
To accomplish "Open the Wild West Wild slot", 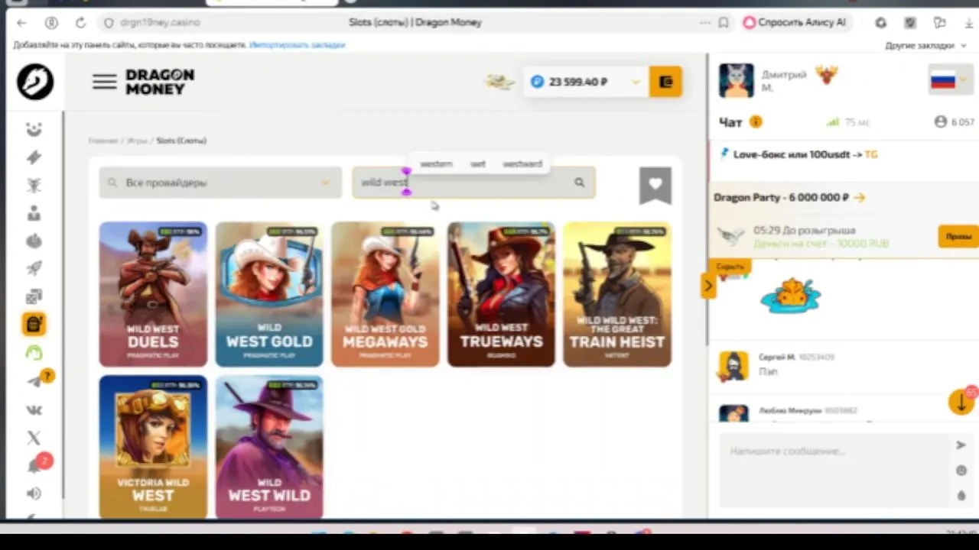I will tap(269, 447).
